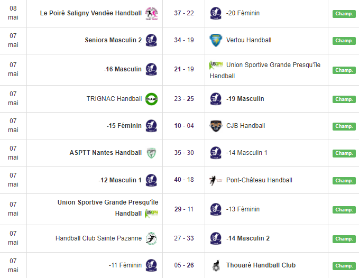This screenshot has height=278, width=359.
Task: Open the -12 Masculin 1 team link
Action: (120, 180)
